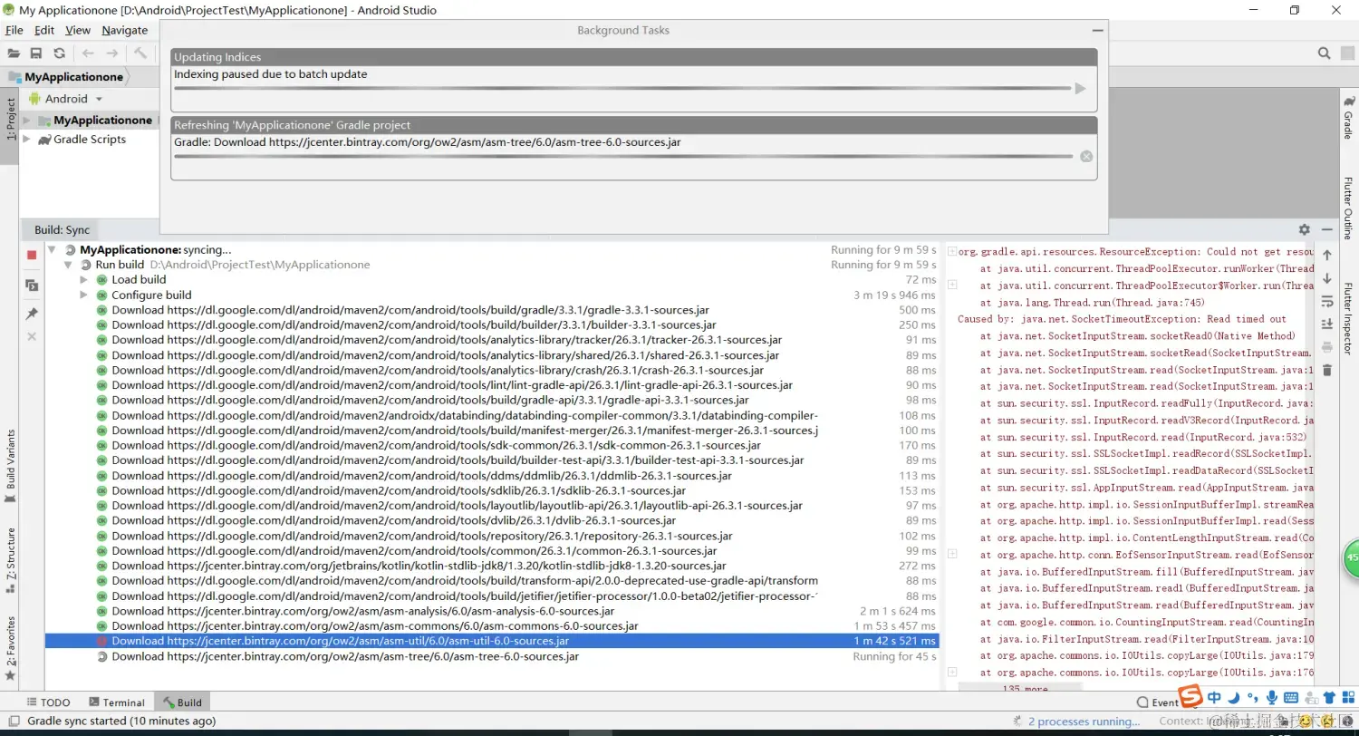Click 'Caused by: java.net.SocketTimeoutException' line

click(1122, 319)
